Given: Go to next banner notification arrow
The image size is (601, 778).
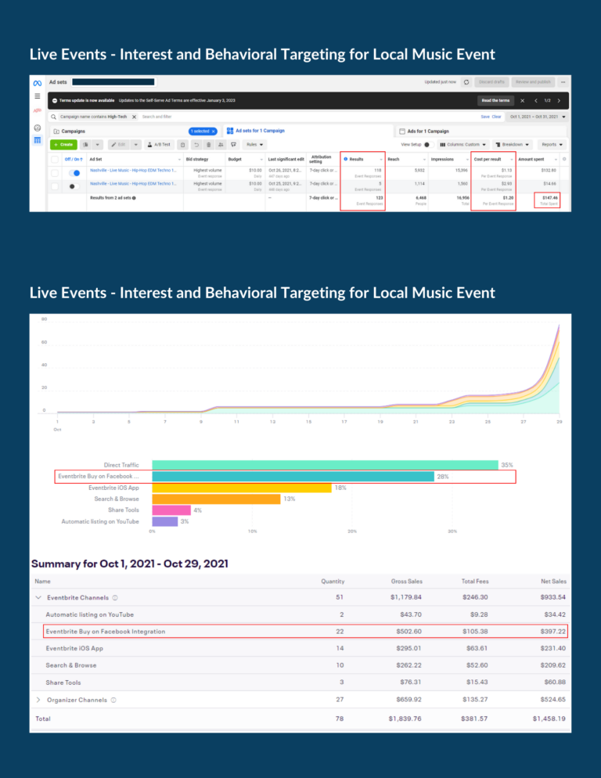Looking at the screenshot, I should [559, 101].
